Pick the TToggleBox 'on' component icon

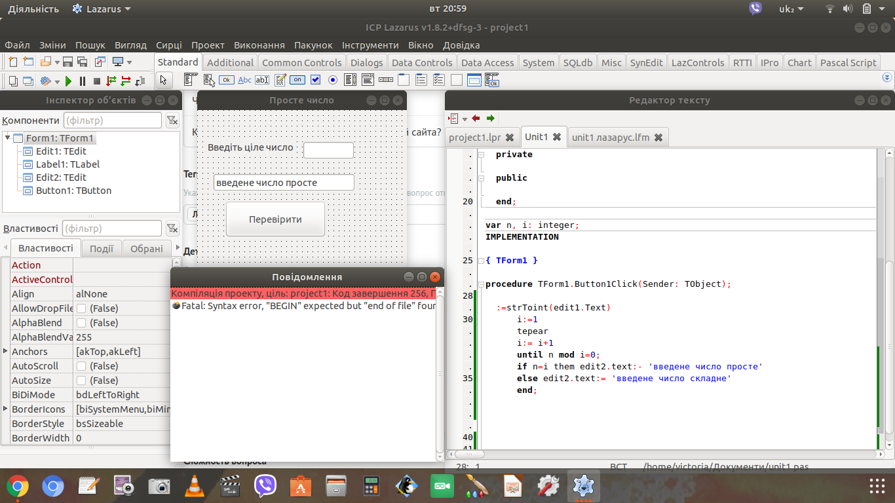pyautogui.click(x=297, y=80)
